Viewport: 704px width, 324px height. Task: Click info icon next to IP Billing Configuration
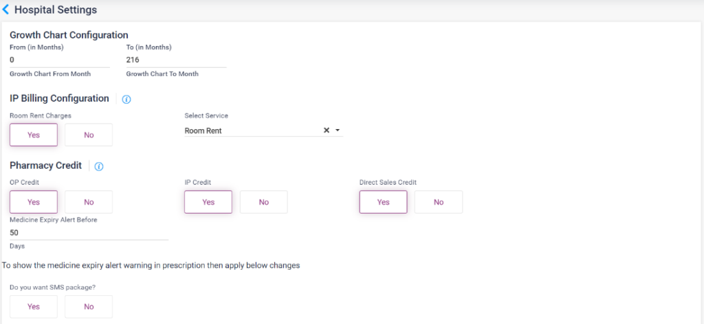[x=126, y=99]
